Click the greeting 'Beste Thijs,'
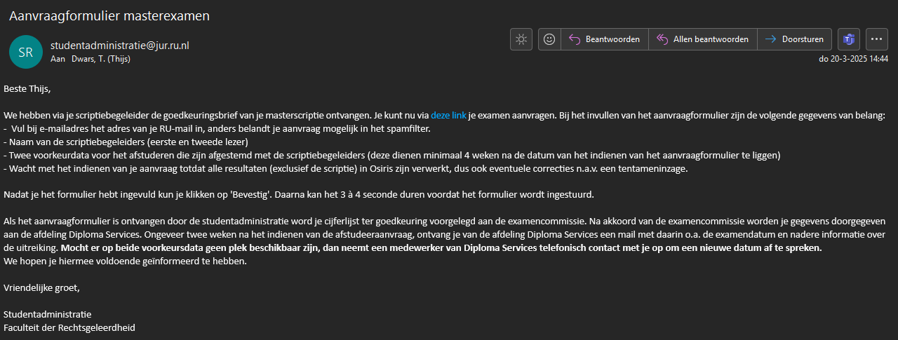The image size is (898, 340). [x=27, y=89]
